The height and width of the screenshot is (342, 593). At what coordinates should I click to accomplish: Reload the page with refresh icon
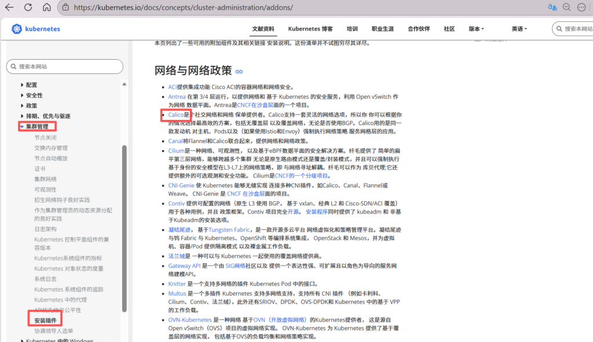point(28,8)
